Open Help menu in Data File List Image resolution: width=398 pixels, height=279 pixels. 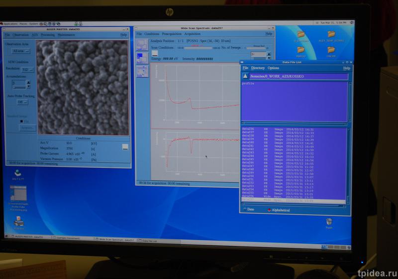tap(347, 68)
